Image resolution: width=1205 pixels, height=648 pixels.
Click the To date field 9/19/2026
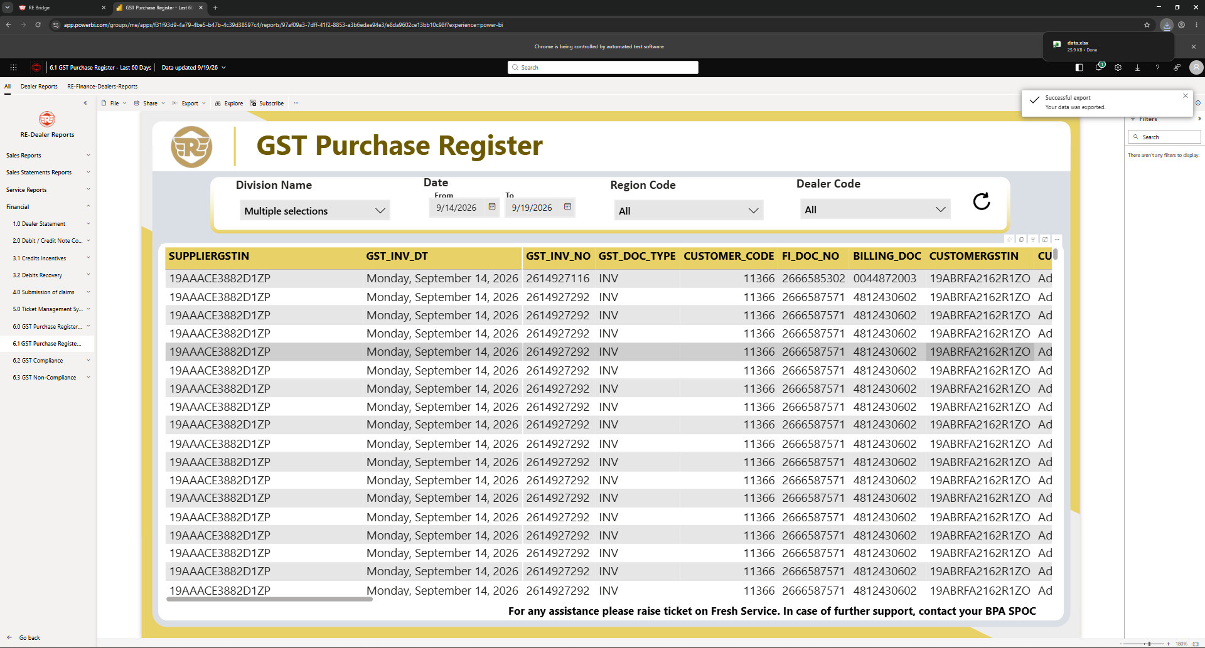pos(532,208)
